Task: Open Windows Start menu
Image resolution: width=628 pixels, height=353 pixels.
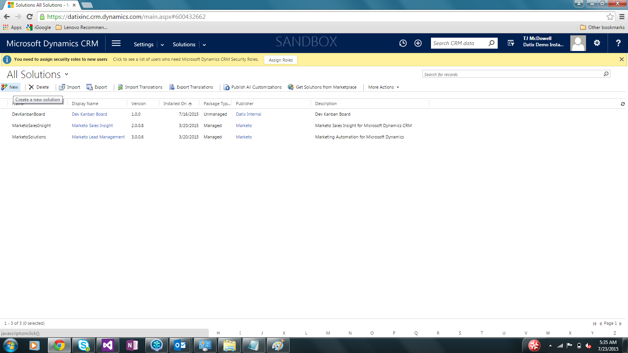Action: tap(11, 345)
